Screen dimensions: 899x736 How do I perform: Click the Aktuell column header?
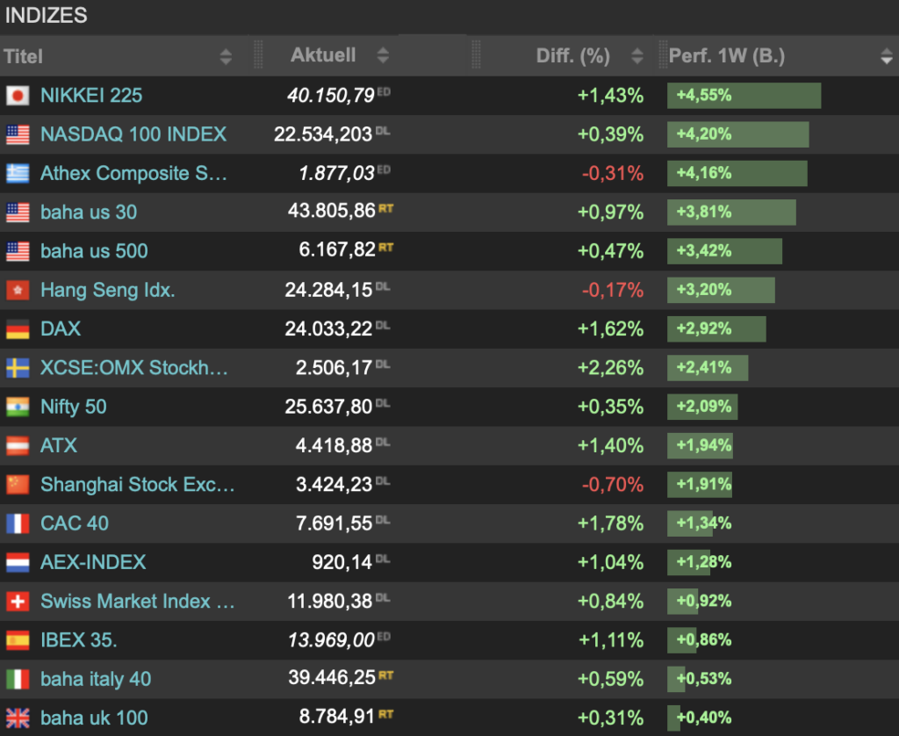pos(323,55)
